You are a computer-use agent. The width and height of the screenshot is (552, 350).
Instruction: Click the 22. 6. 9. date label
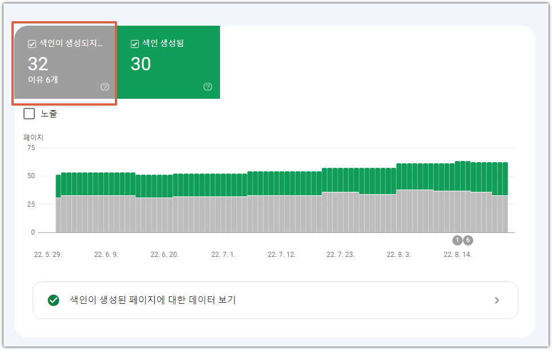(x=106, y=255)
